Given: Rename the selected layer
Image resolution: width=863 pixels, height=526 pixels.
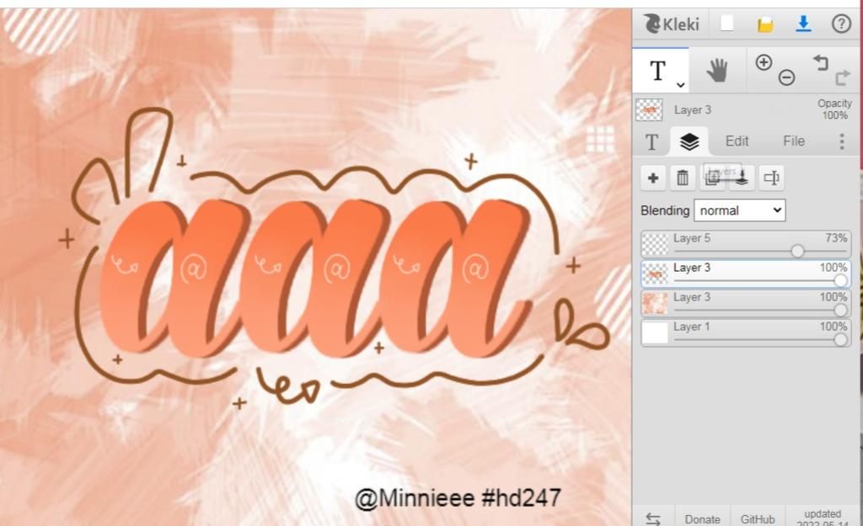Looking at the screenshot, I should 771,178.
